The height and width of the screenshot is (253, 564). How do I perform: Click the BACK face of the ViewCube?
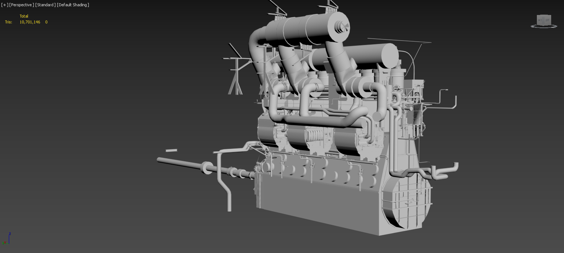[x=540, y=20]
